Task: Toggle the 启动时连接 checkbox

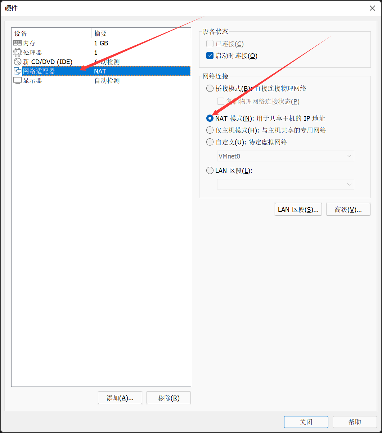Action: pos(210,55)
